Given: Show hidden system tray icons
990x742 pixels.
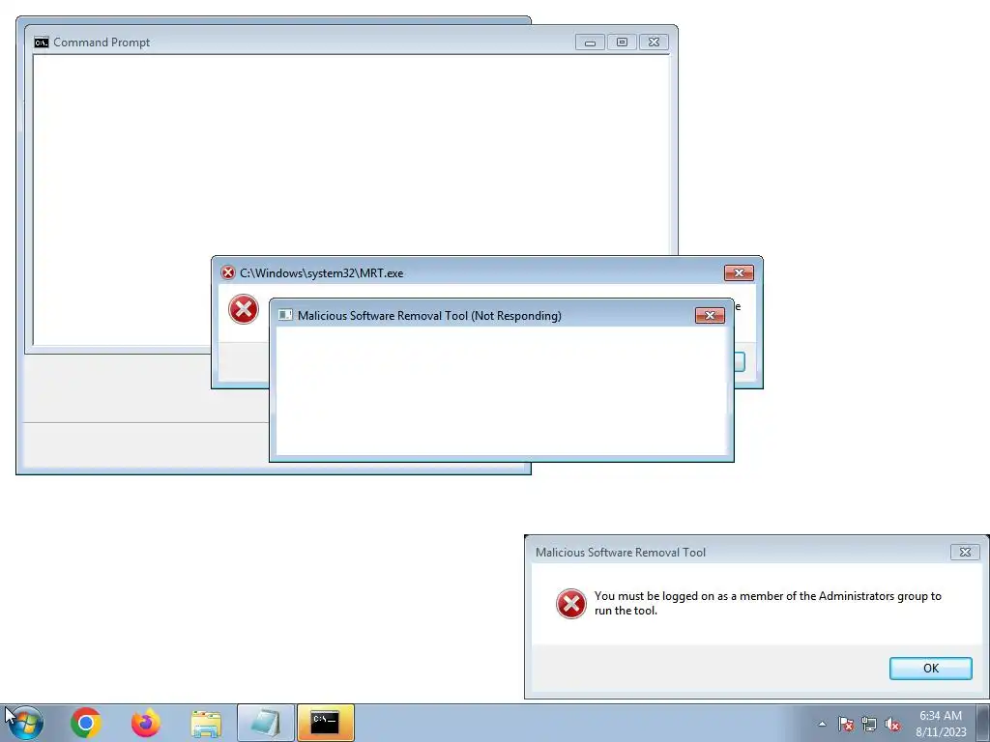Looking at the screenshot, I should [x=822, y=724].
